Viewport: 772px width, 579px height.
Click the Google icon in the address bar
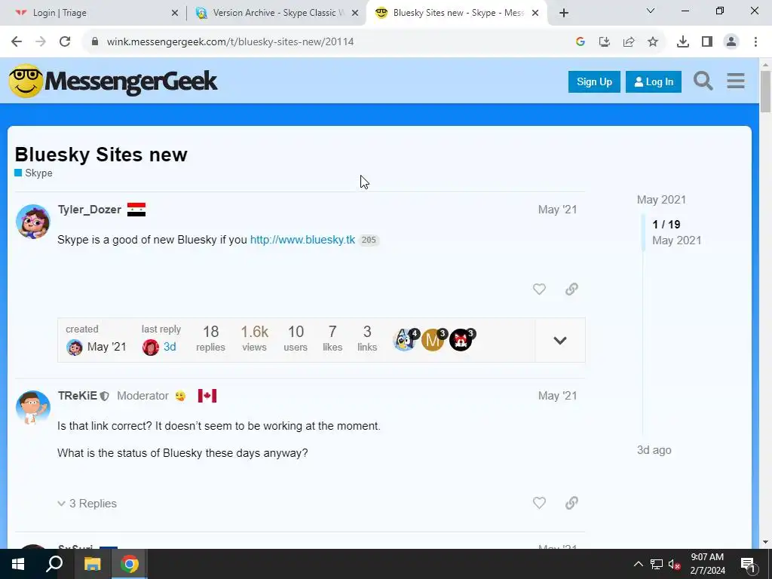click(x=581, y=41)
